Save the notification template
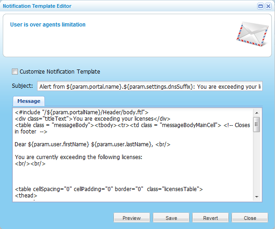 171,218
